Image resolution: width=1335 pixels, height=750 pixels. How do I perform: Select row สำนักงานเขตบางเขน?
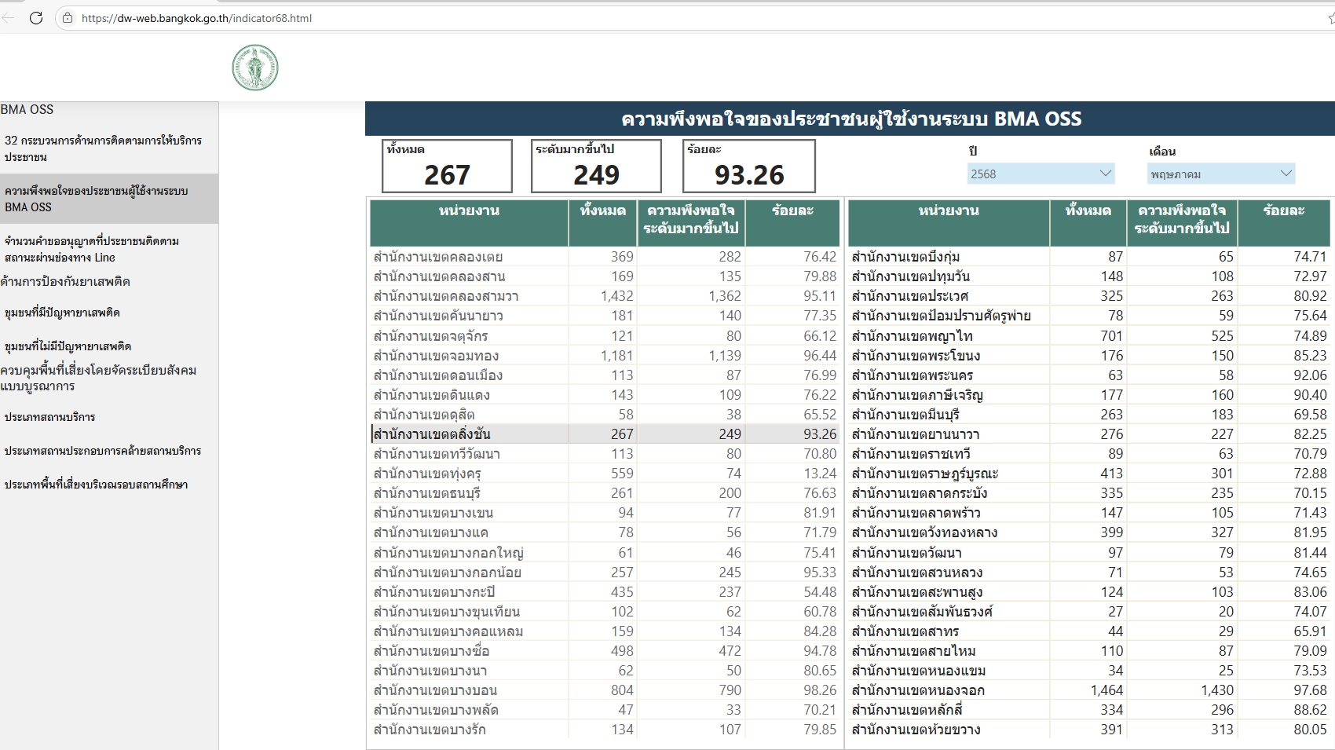(x=605, y=513)
